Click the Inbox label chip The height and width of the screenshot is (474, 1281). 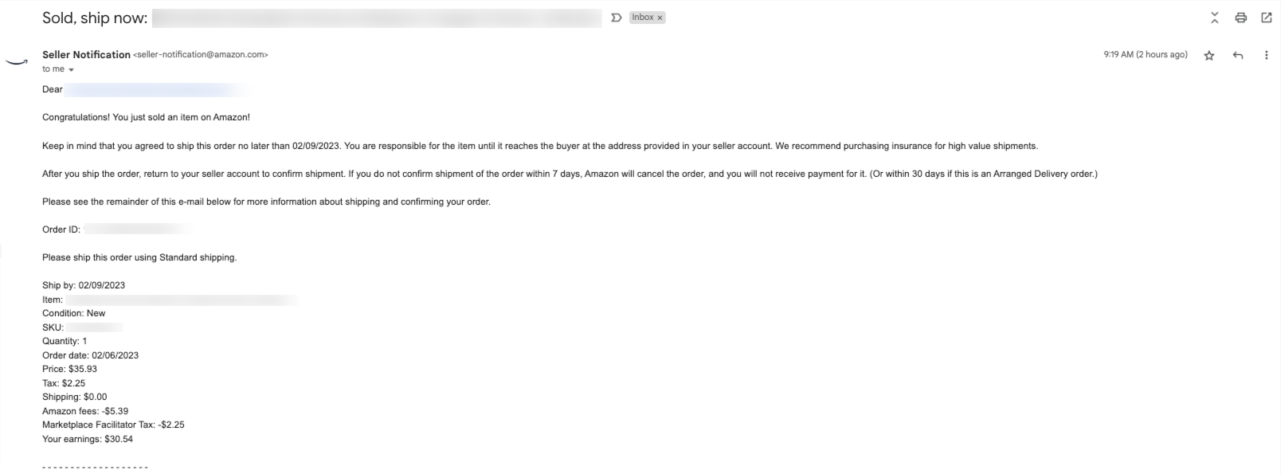(642, 18)
